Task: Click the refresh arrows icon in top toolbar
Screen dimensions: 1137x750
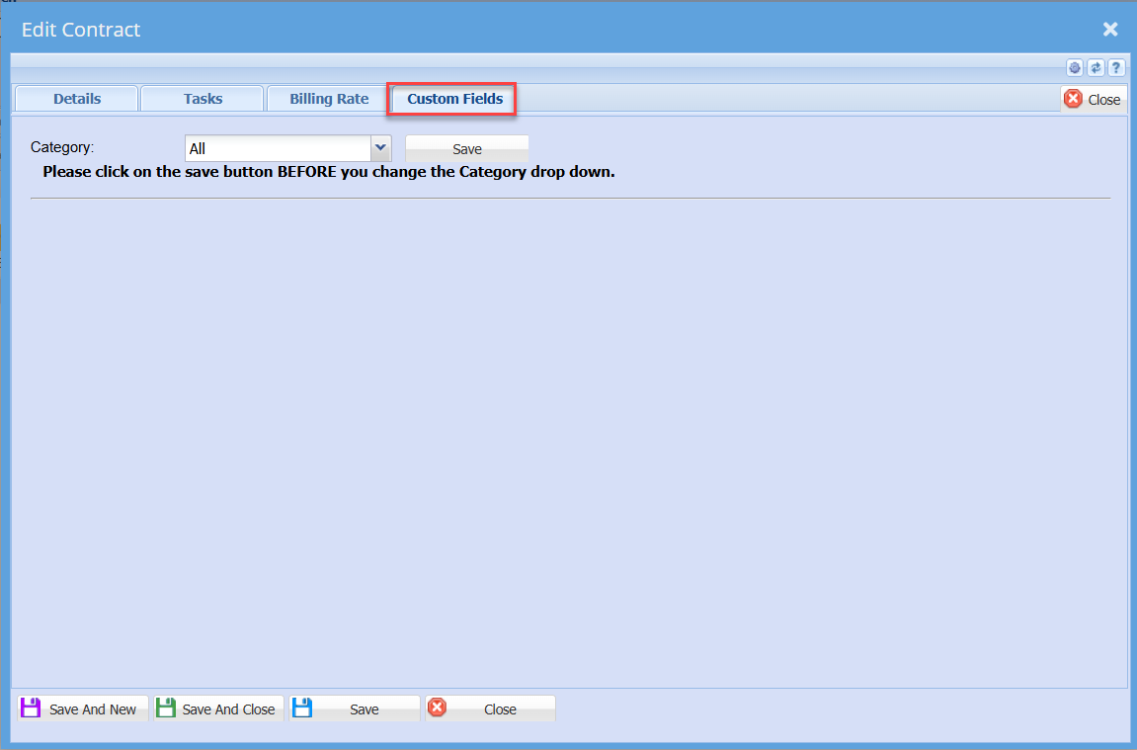Action: [x=1096, y=68]
